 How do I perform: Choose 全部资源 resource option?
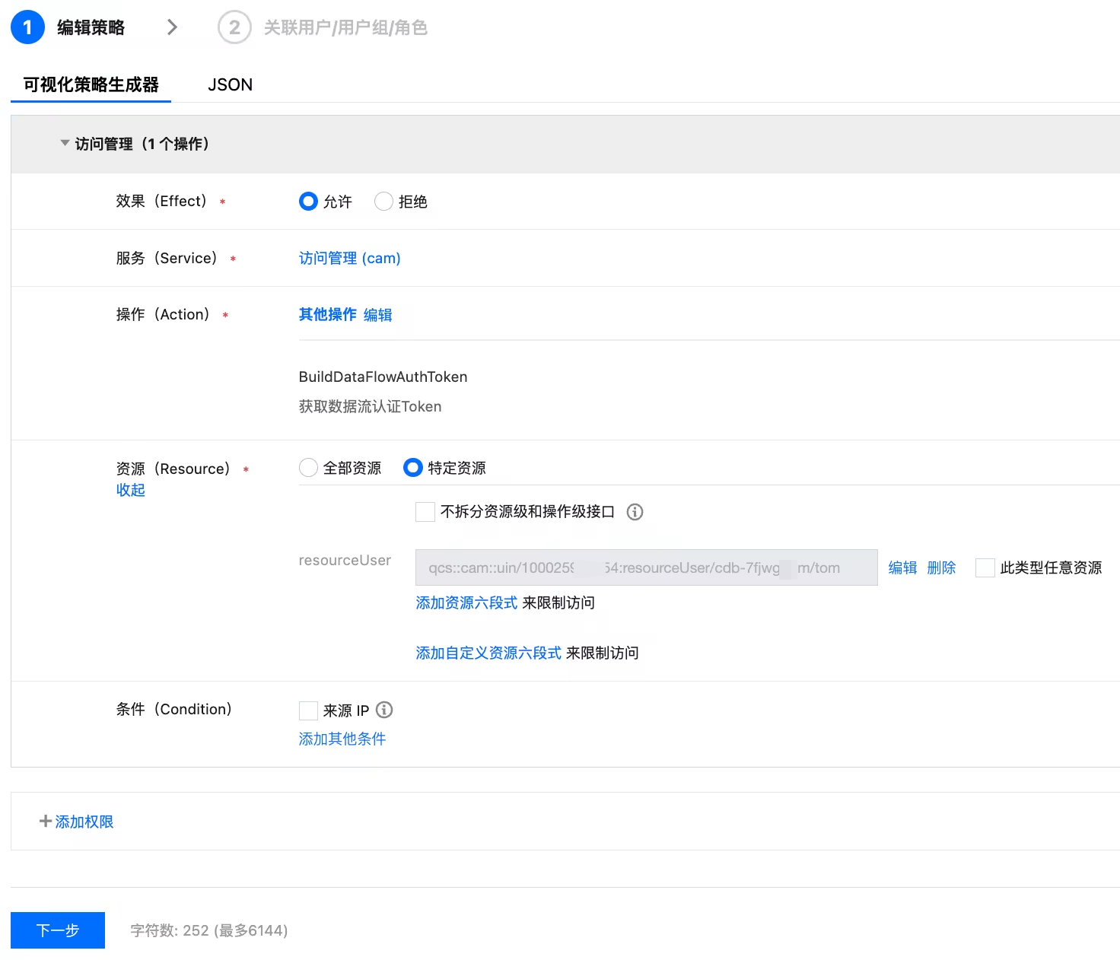[308, 468]
